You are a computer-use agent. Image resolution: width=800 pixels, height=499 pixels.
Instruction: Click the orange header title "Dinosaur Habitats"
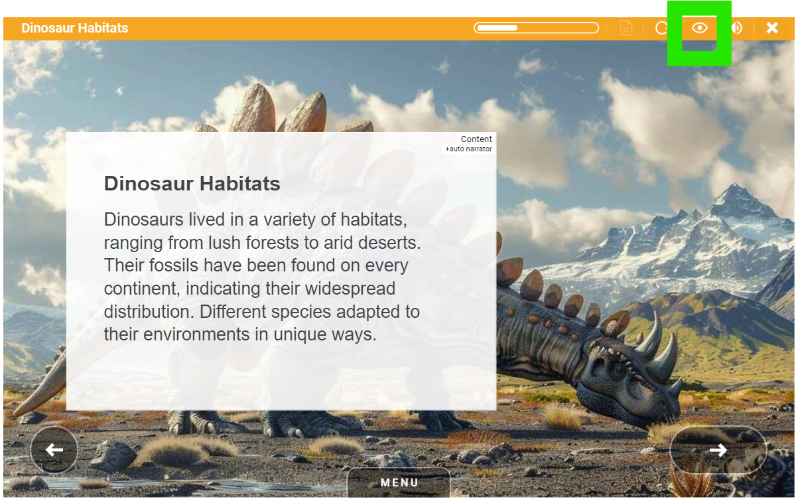(75, 28)
